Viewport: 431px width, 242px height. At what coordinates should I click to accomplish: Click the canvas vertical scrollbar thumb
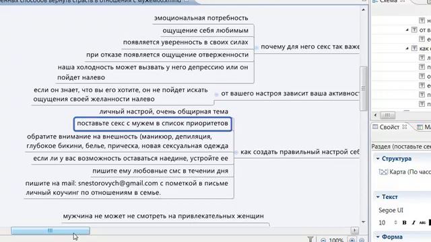364,88
